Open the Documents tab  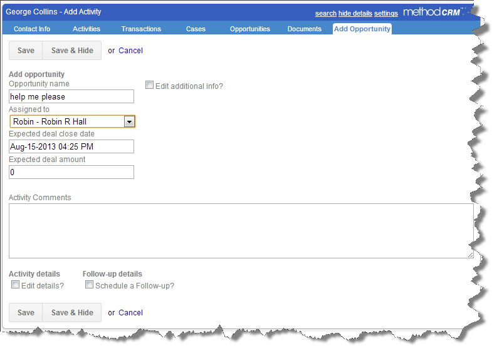click(305, 29)
